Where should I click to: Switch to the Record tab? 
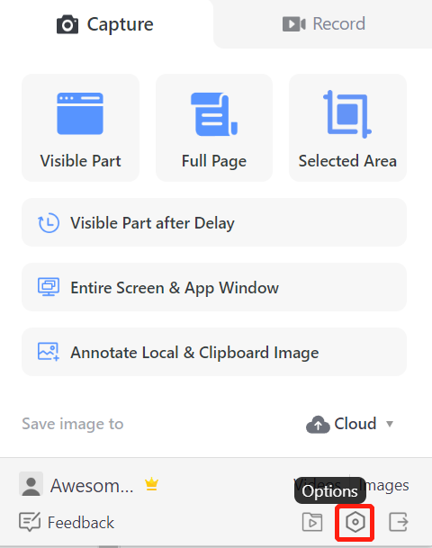coord(324,23)
